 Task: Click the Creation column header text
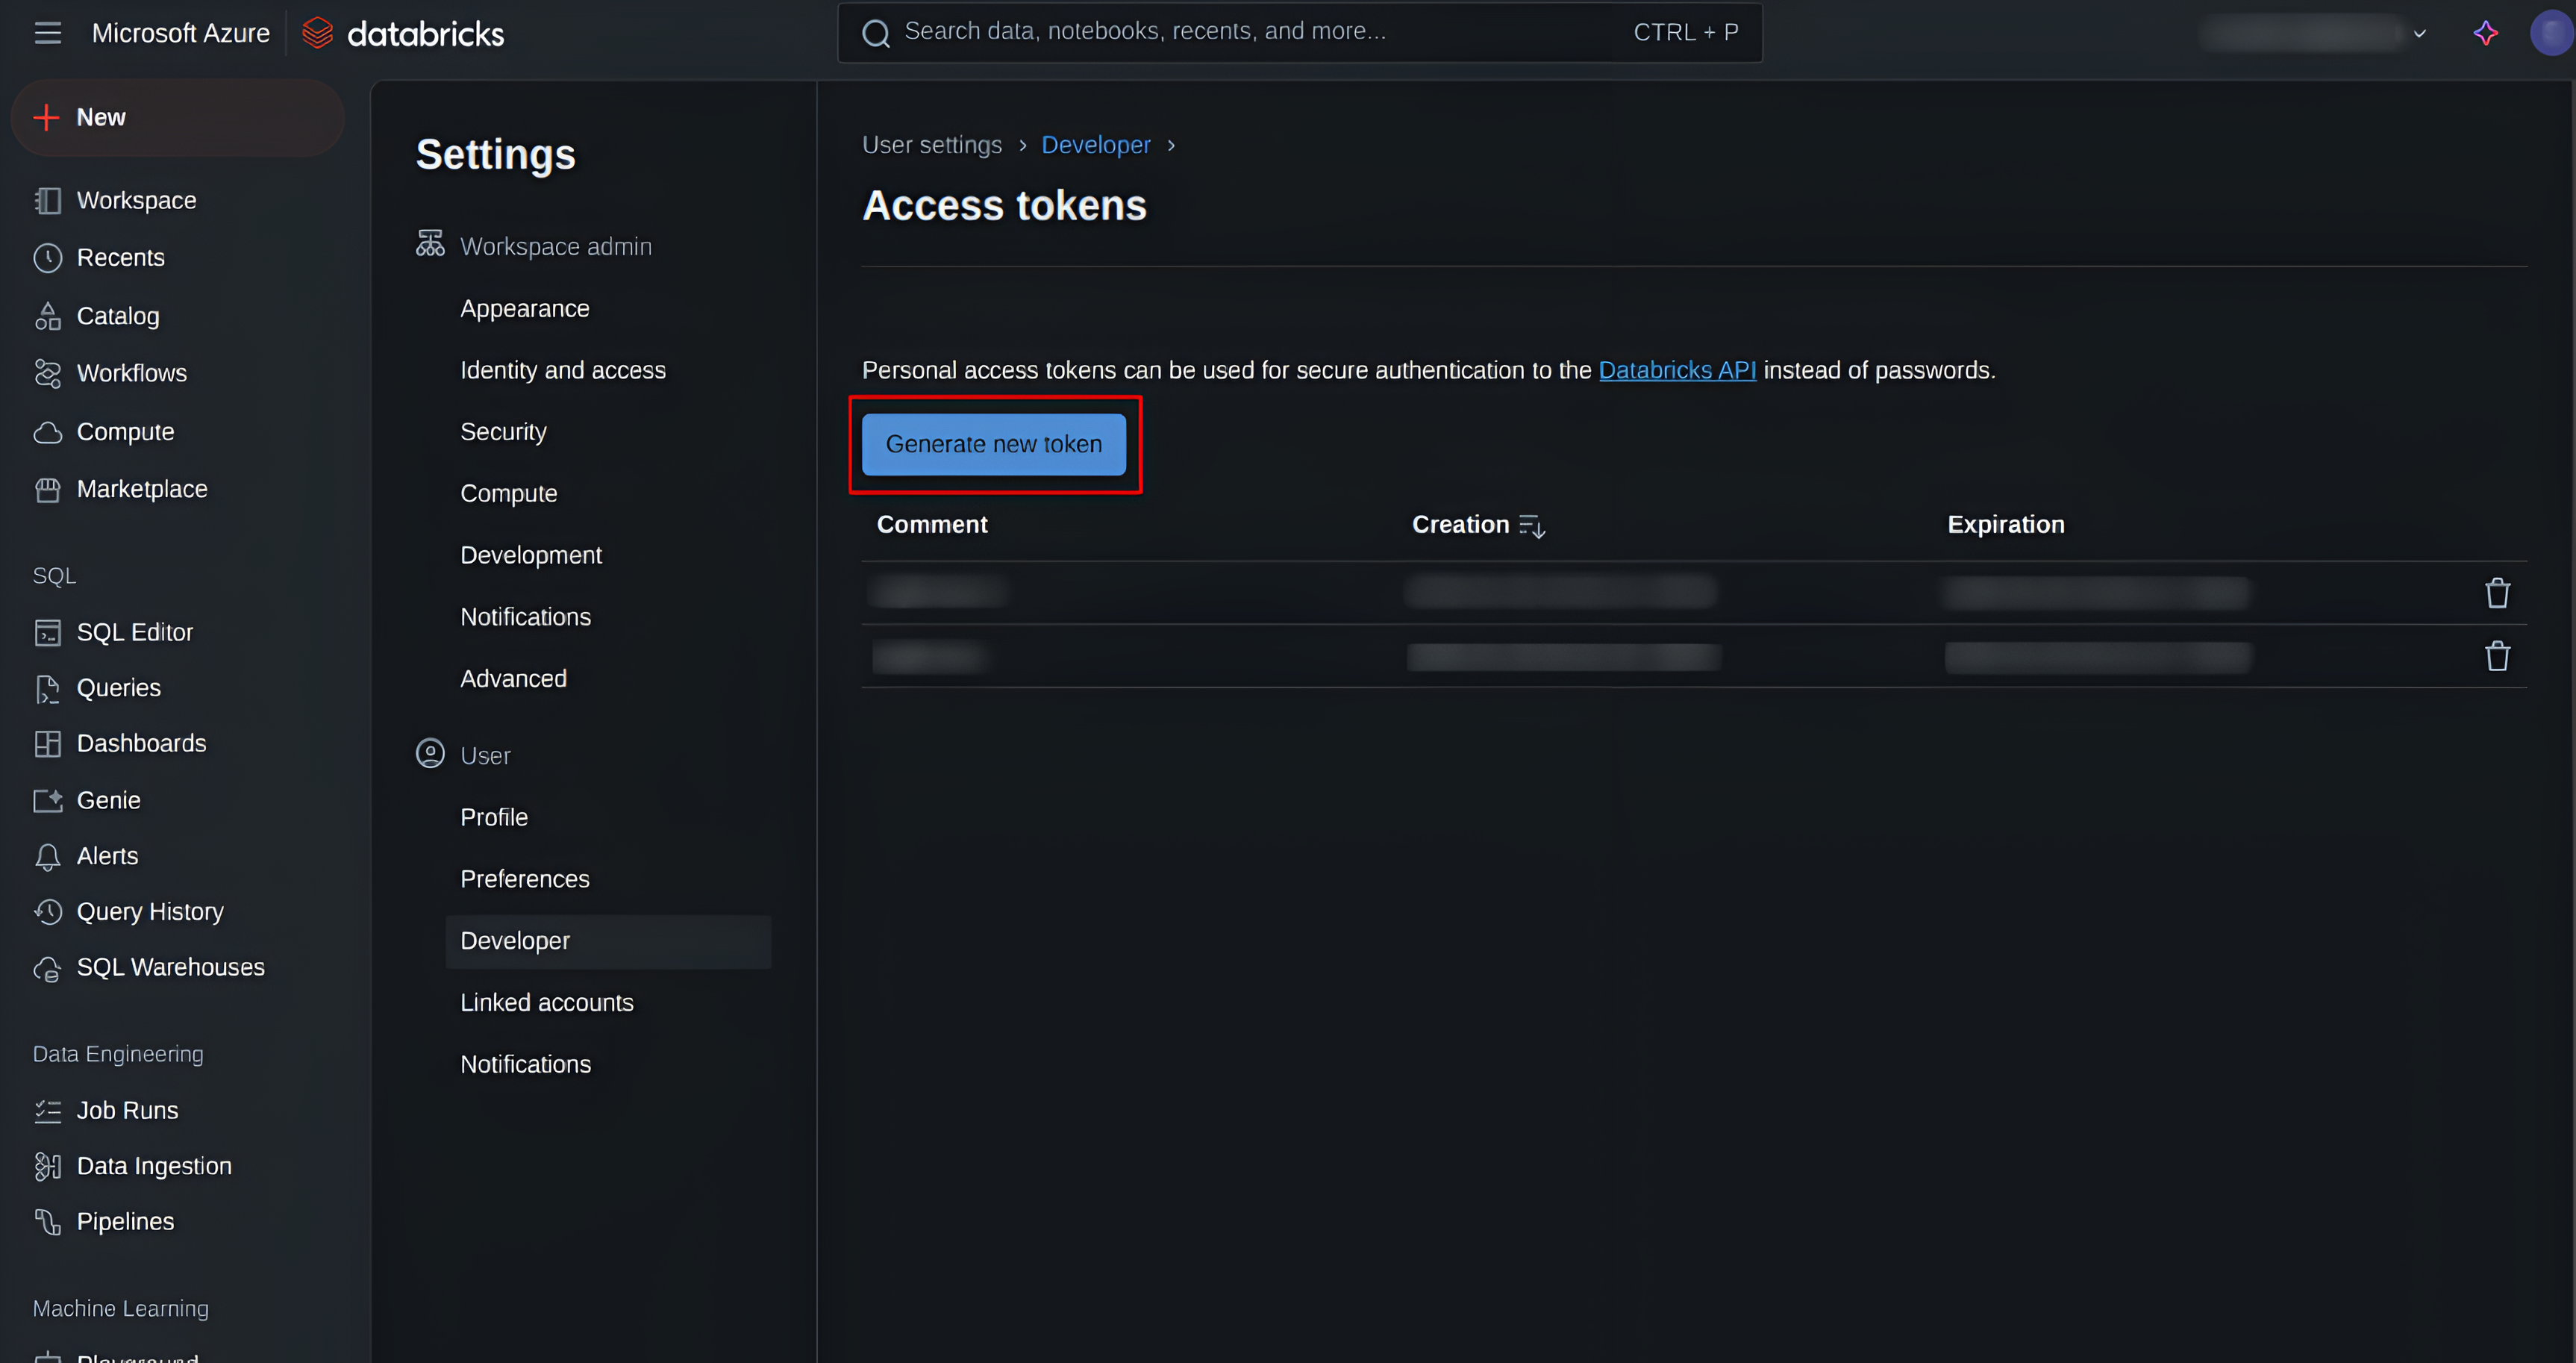point(1460,525)
